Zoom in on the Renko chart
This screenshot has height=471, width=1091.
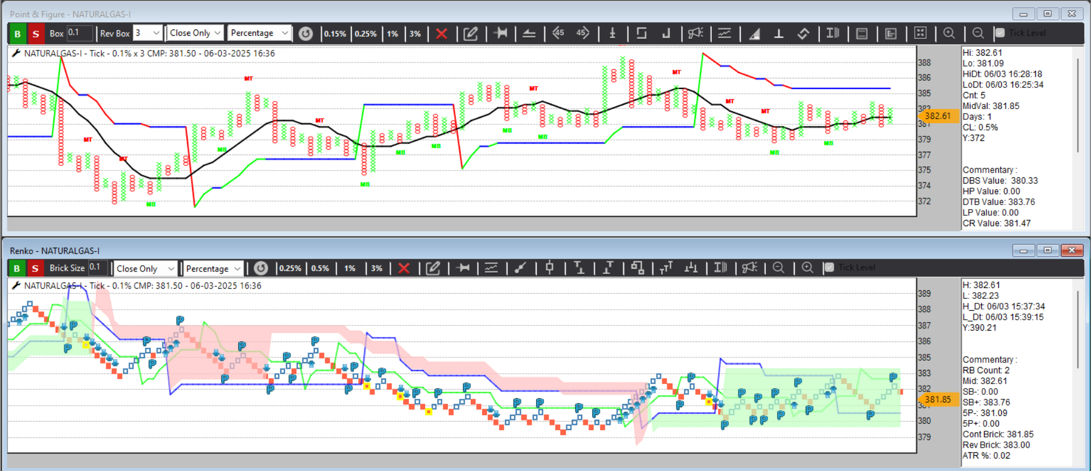807,268
